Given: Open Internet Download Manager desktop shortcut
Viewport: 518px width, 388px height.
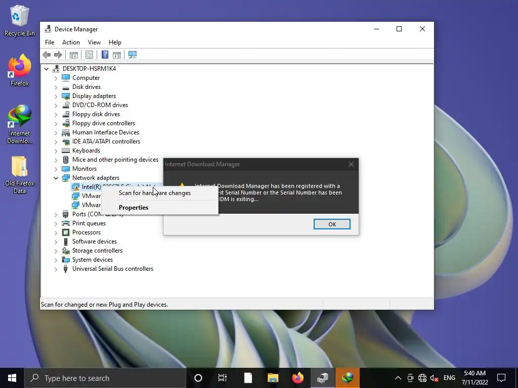Looking at the screenshot, I should (x=20, y=124).
